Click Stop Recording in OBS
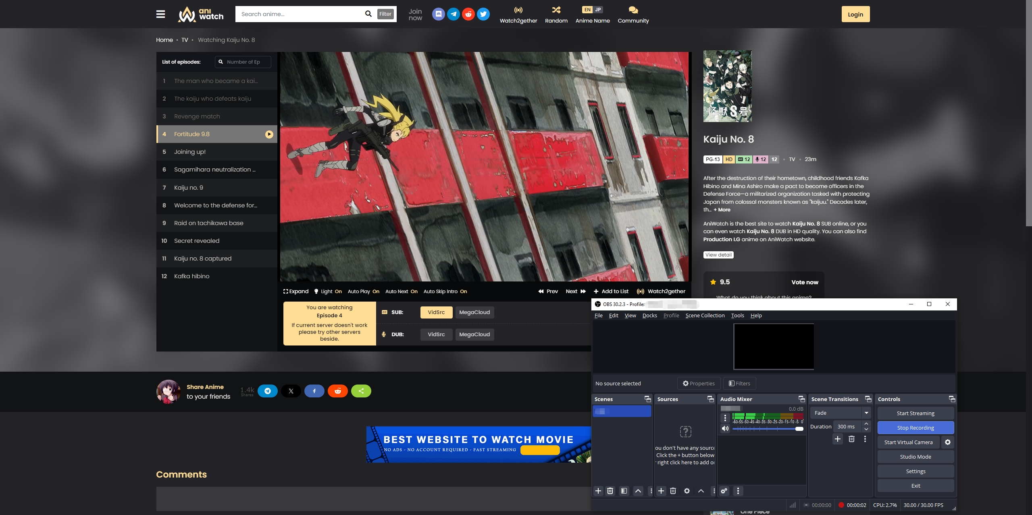 coord(915,428)
